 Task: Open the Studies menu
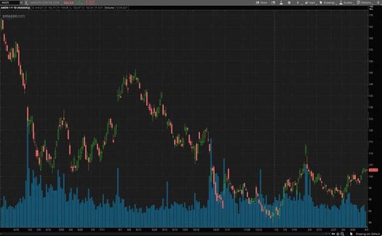tap(346, 2)
